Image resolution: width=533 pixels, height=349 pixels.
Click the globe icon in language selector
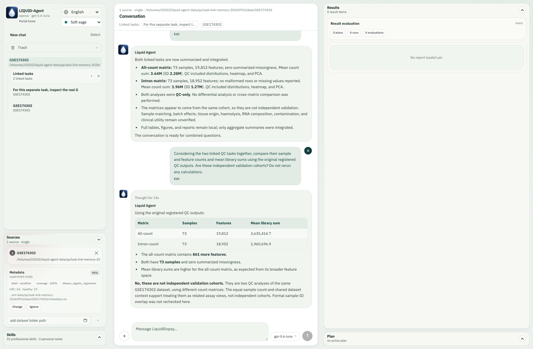[x=66, y=12]
